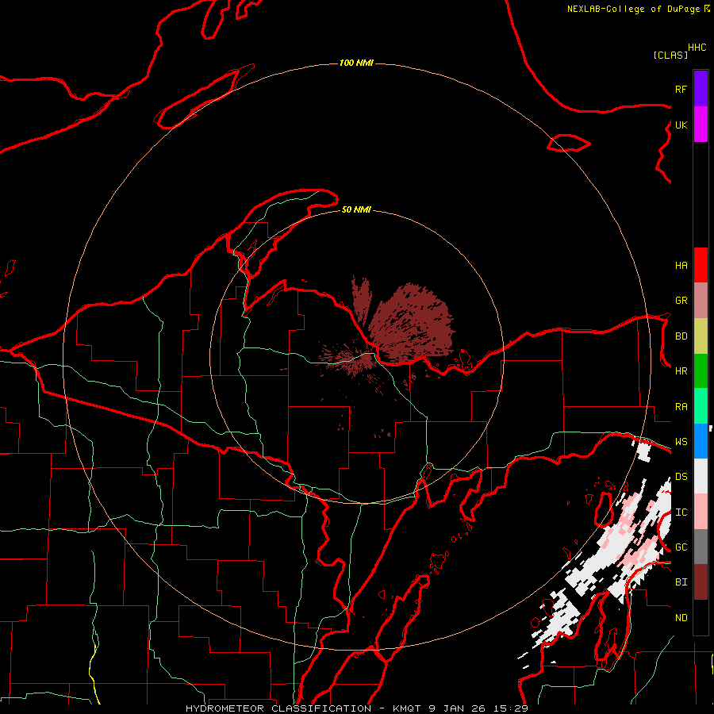The height and width of the screenshot is (714, 714).
Task: Click the 15:29 timestamp
Action: (x=511, y=708)
